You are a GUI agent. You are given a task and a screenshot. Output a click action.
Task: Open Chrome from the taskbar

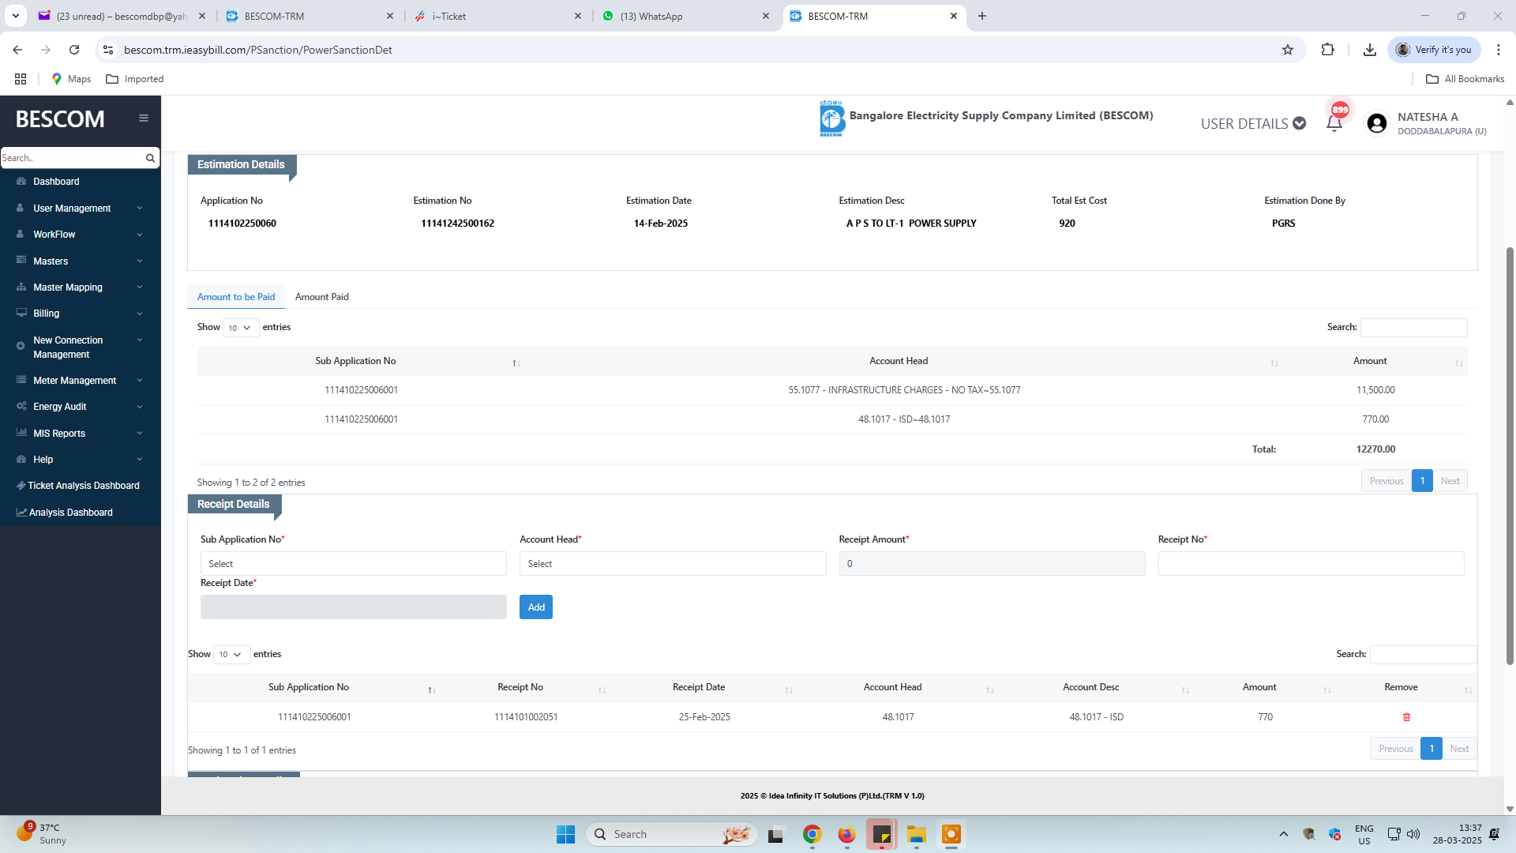click(x=812, y=834)
